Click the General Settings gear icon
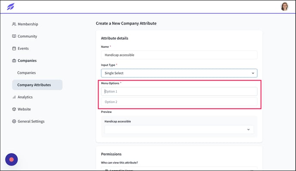296x171 pixels. tap(14, 121)
